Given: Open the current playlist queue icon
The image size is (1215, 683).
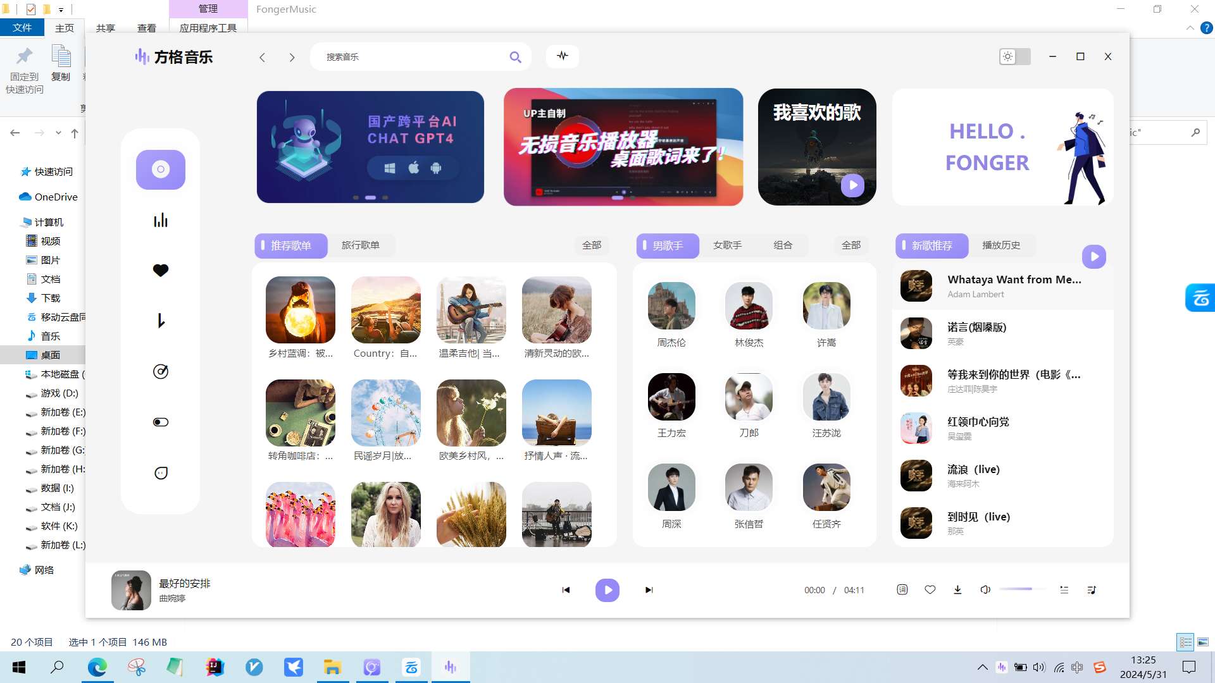Looking at the screenshot, I should click(x=1092, y=590).
